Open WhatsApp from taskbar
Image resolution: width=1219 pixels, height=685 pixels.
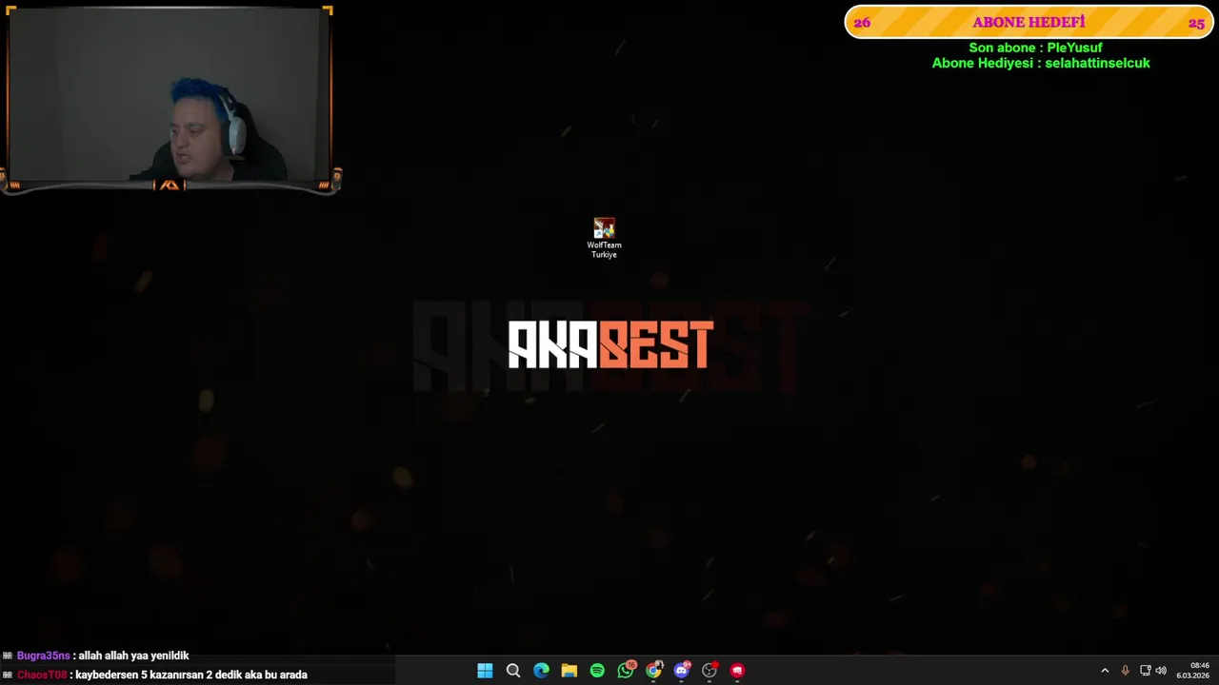(x=626, y=671)
